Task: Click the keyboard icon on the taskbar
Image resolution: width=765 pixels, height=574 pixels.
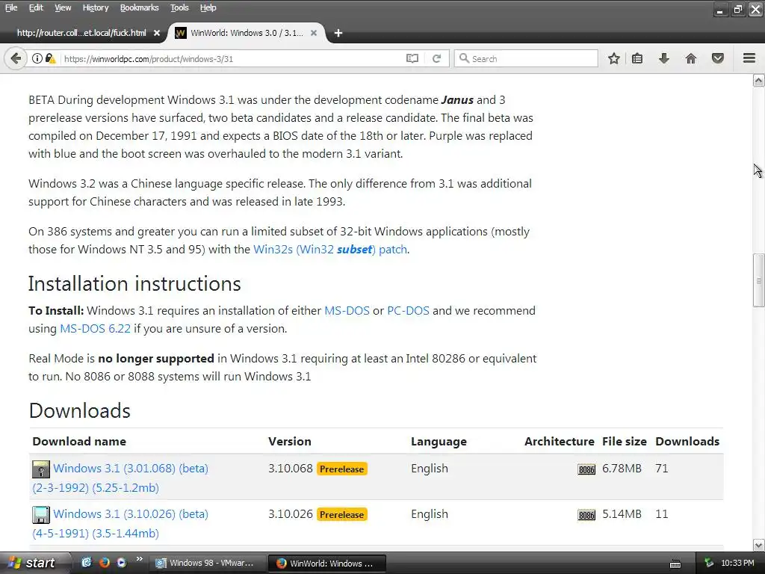Action: [x=675, y=564]
